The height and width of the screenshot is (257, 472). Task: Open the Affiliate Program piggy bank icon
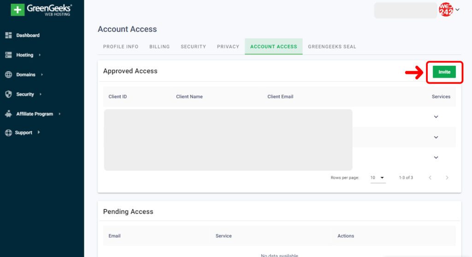coord(8,114)
